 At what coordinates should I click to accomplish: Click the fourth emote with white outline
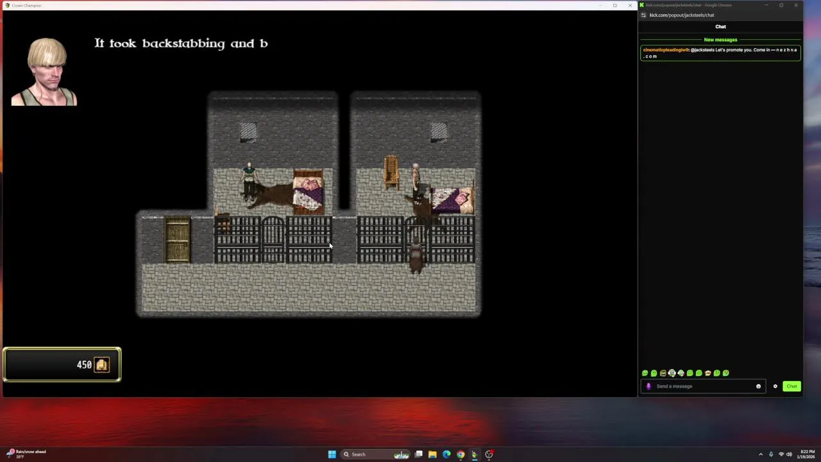coord(672,373)
